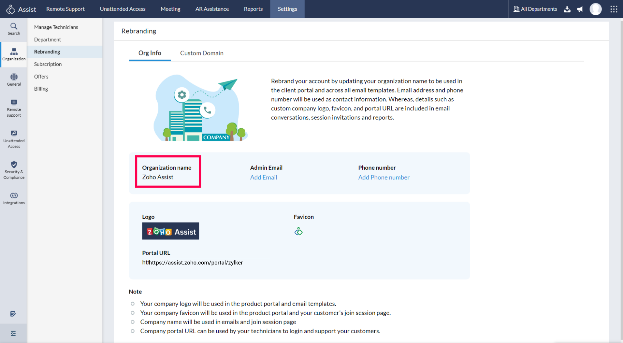
Task: Click the Zoho Assist organization name value
Action: 158,177
